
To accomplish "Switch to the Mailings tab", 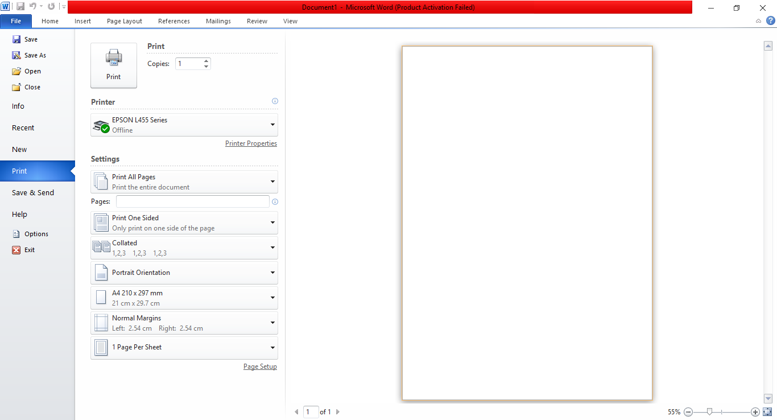I will 218,21.
